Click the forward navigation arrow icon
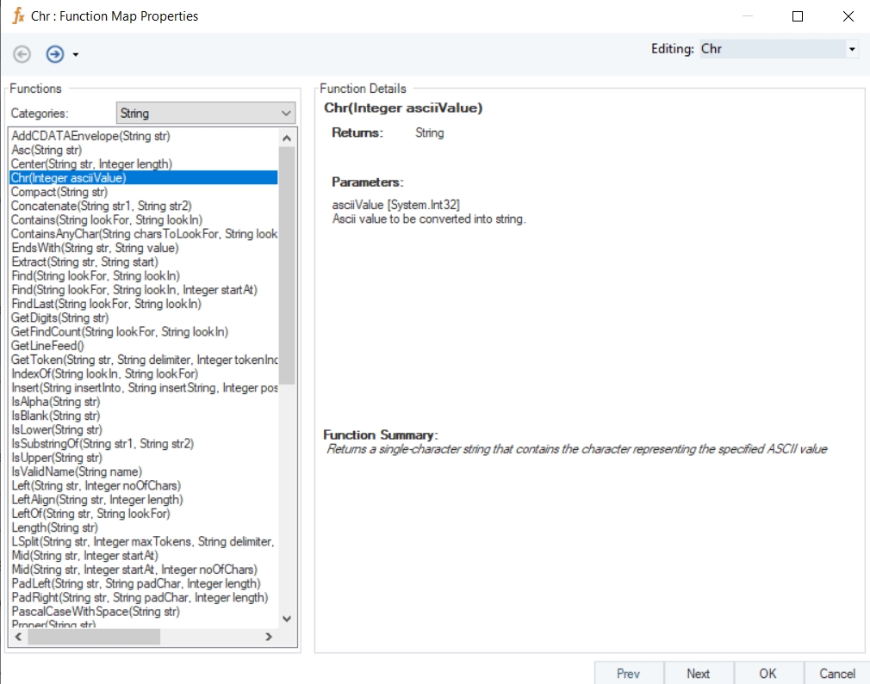Image resolution: width=870 pixels, height=684 pixels. pos(55,54)
